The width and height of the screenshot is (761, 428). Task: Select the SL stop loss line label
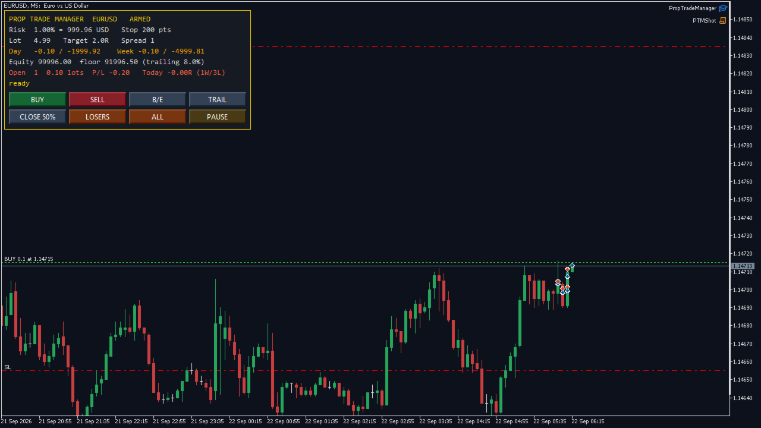[x=8, y=367]
